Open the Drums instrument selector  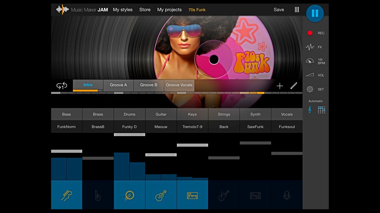coord(129,114)
